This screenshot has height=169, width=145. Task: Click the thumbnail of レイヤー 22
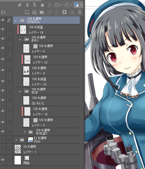tap(27, 59)
